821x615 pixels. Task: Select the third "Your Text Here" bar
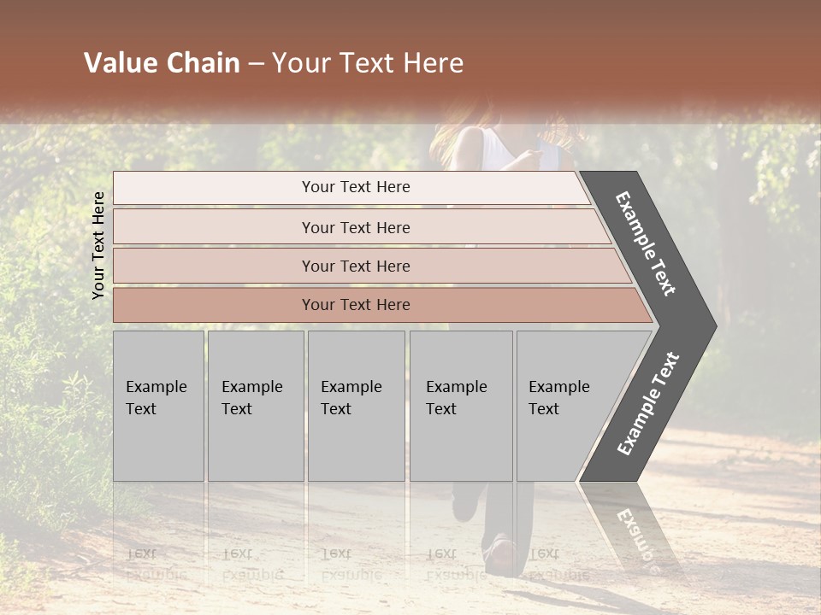click(356, 266)
